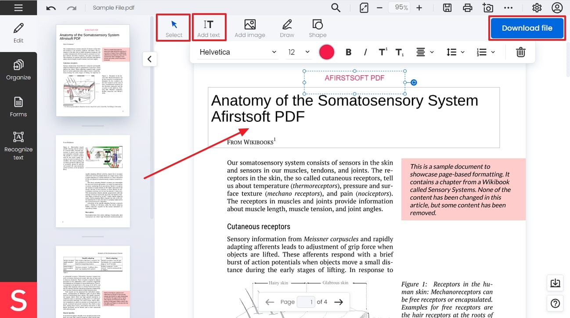Image resolution: width=570 pixels, height=318 pixels.
Task: Redo the last action
Action: pos(71,8)
